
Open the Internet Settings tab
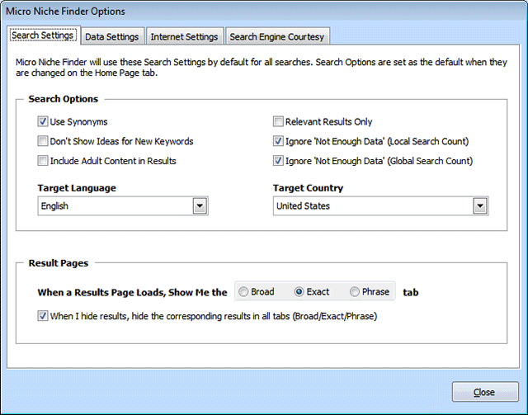click(185, 36)
